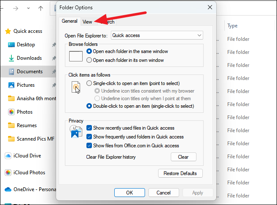The width and height of the screenshot is (277, 205).
Task: Toggle Show files from Office.com checkbox
Action: [89, 145]
